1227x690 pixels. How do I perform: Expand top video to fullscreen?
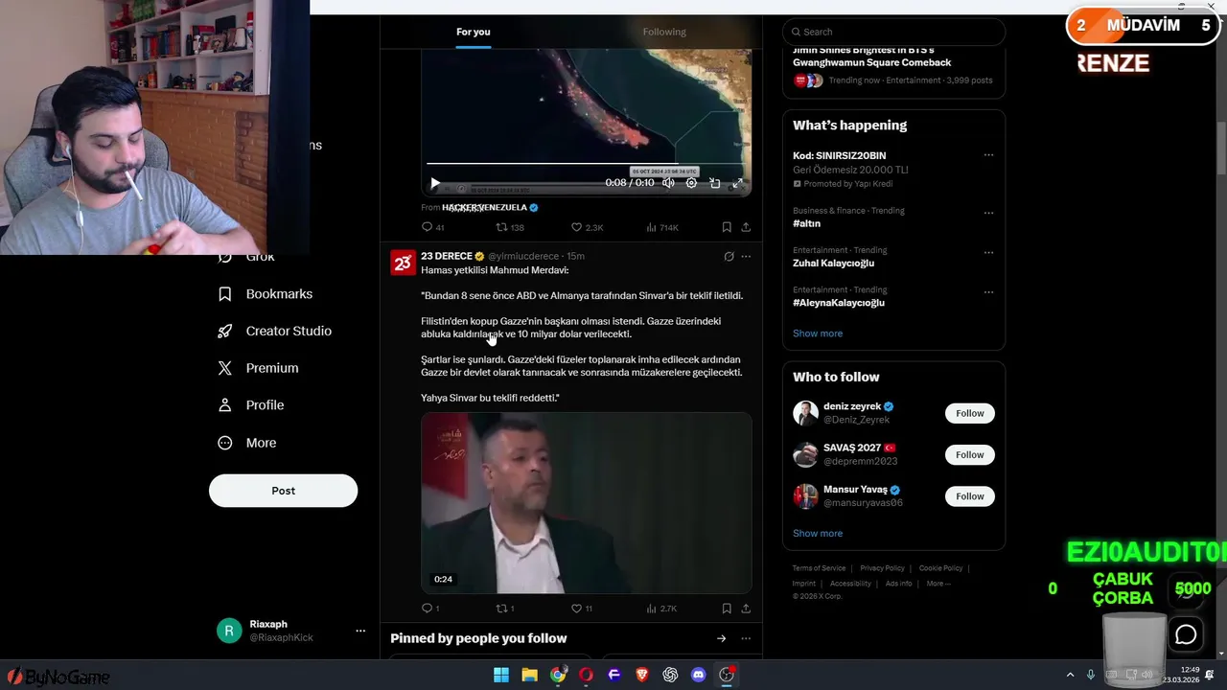pos(737,183)
